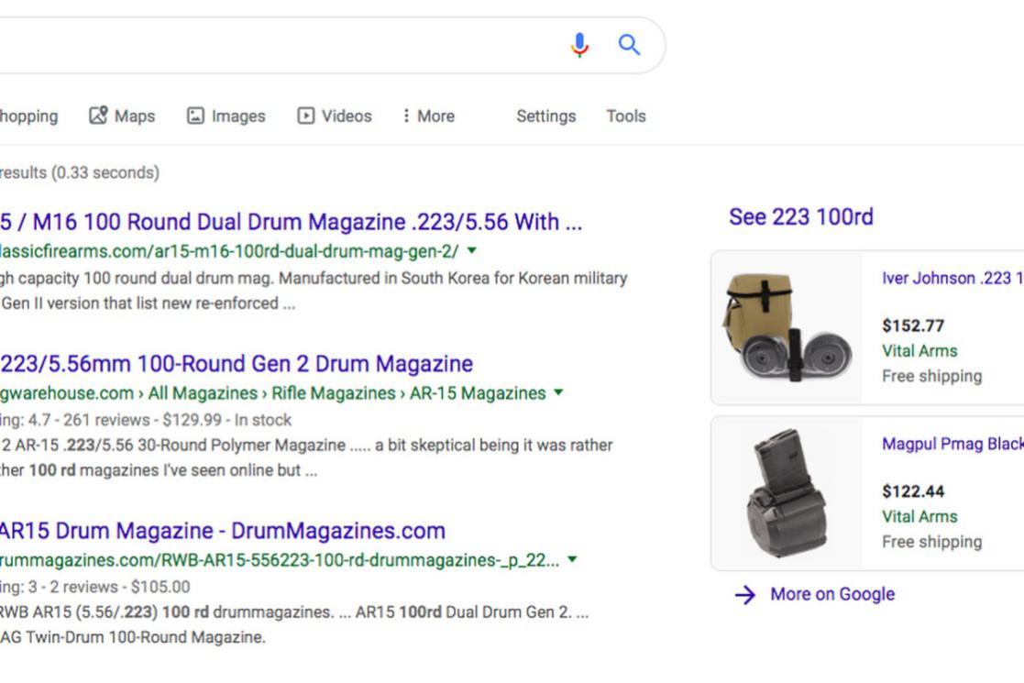The image size is (1024, 683).
Task: Select the Iver Johnson dual drum product image
Action: point(787,327)
